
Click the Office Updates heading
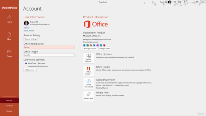pos(104,54)
